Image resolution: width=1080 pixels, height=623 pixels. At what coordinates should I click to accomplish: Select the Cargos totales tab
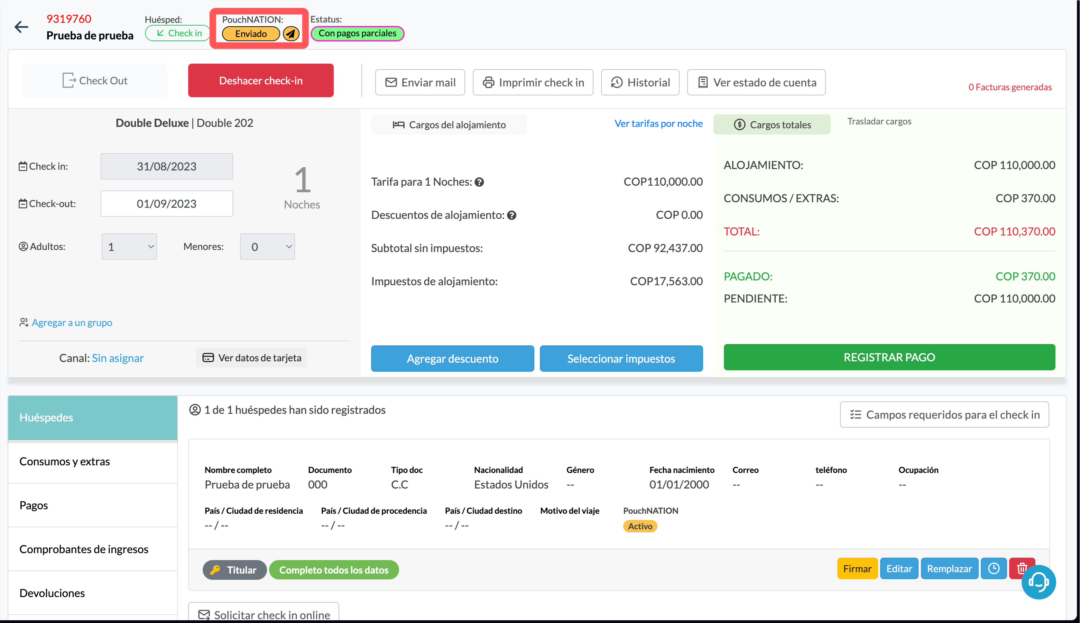pyautogui.click(x=772, y=124)
